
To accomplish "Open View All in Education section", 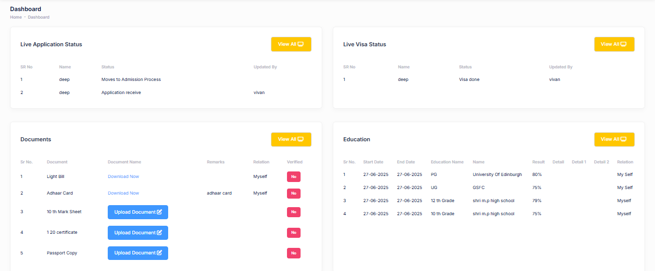I will tap(614, 139).
